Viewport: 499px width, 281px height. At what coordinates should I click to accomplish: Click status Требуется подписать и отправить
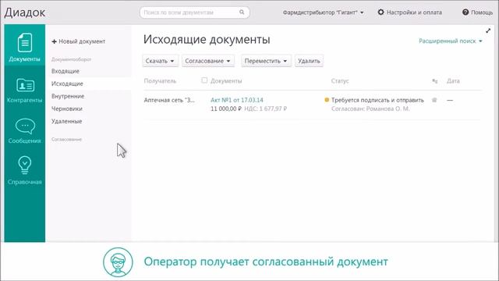coord(377,100)
